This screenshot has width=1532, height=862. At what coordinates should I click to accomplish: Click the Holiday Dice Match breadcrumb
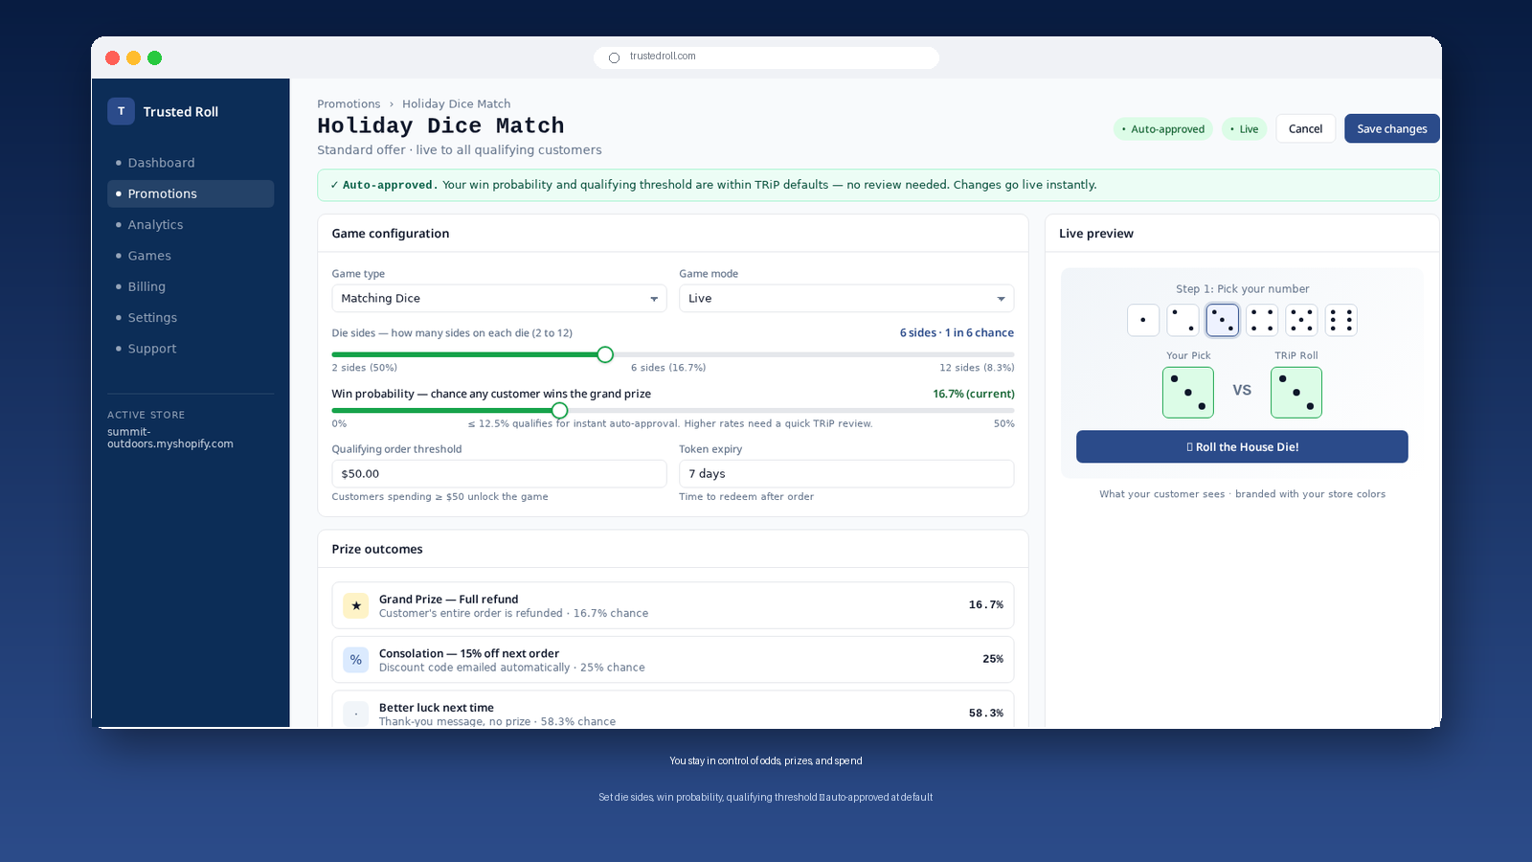(456, 103)
